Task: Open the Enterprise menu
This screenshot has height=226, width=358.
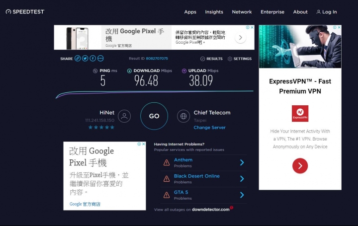Action: coord(272,12)
